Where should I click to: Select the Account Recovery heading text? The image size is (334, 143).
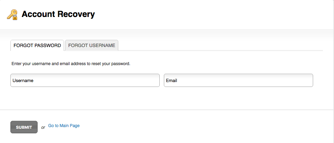coord(58,14)
